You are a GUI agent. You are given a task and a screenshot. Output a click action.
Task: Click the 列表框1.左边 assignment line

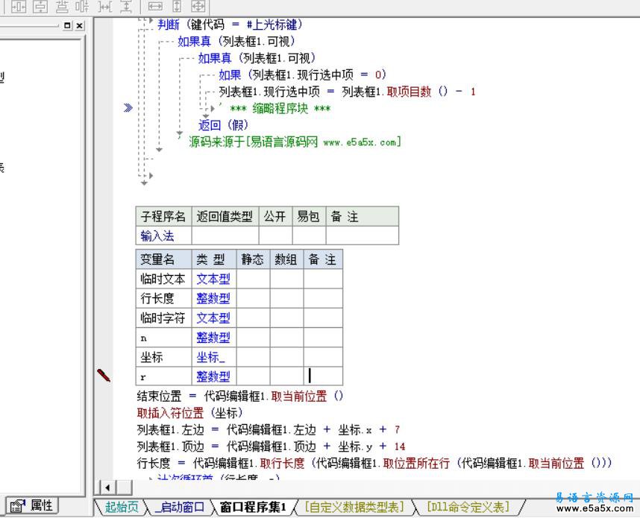point(269,429)
